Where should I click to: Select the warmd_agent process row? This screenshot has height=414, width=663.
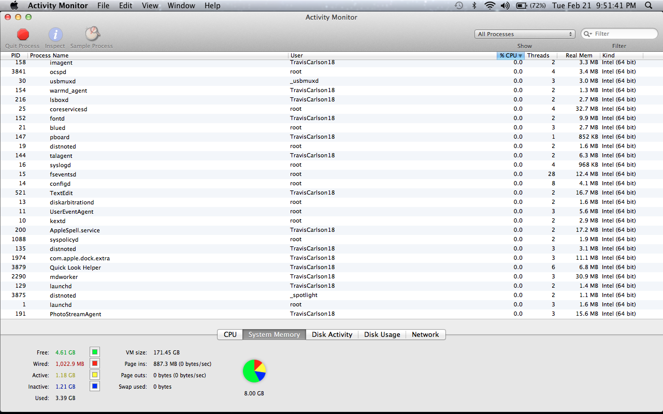pyautogui.click(x=331, y=90)
